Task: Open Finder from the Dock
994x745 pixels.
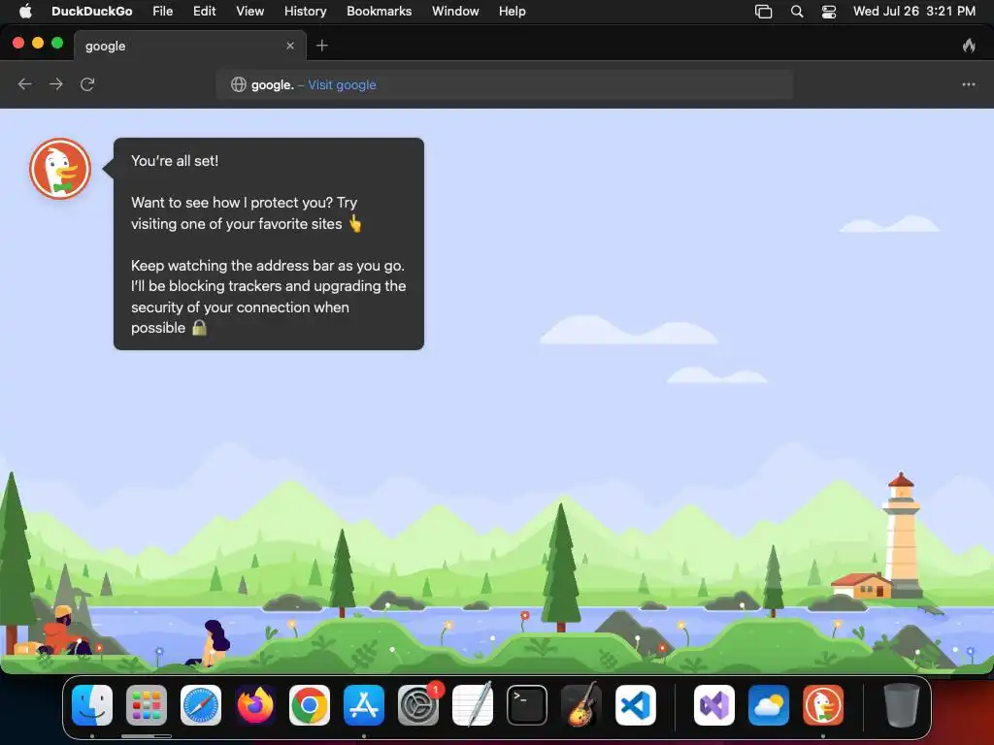Action: (92, 705)
